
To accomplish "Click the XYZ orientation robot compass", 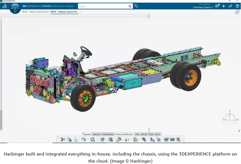I will coord(230,117).
